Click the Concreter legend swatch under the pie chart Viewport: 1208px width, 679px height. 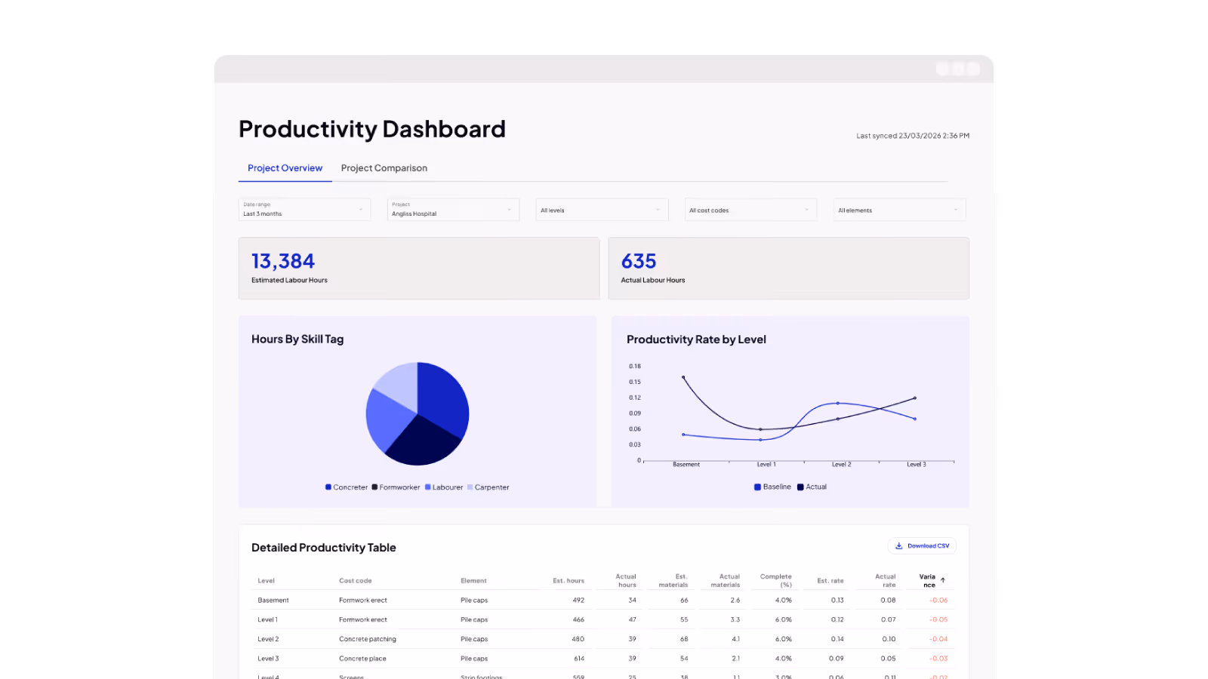tap(328, 487)
